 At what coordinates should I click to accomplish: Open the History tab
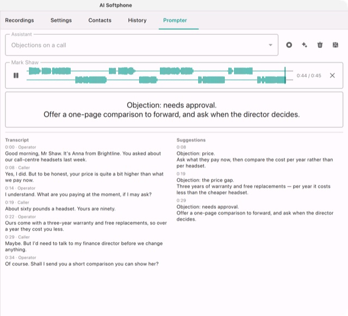137,20
